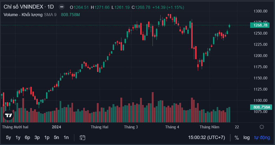275x145 pixels.
Task: Toggle log scale mode
Action: pos(246,137)
